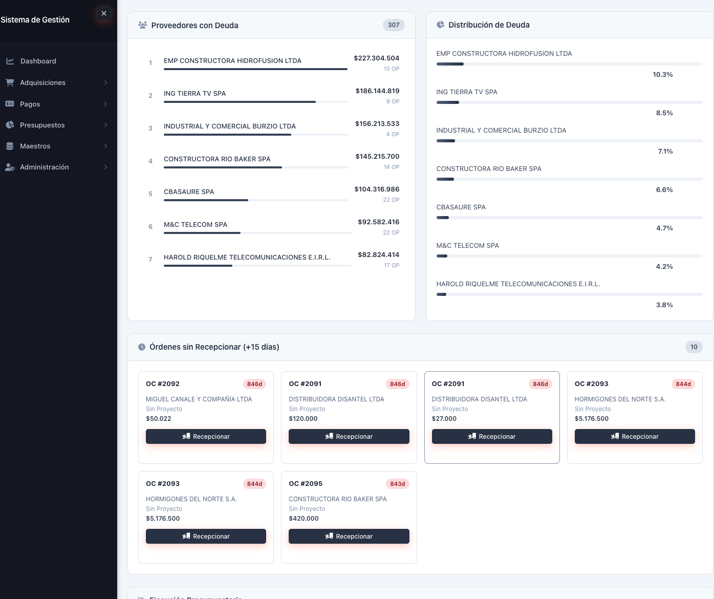Click the 843d badge on OC #2095
The height and width of the screenshot is (599, 714).
pos(397,484)
